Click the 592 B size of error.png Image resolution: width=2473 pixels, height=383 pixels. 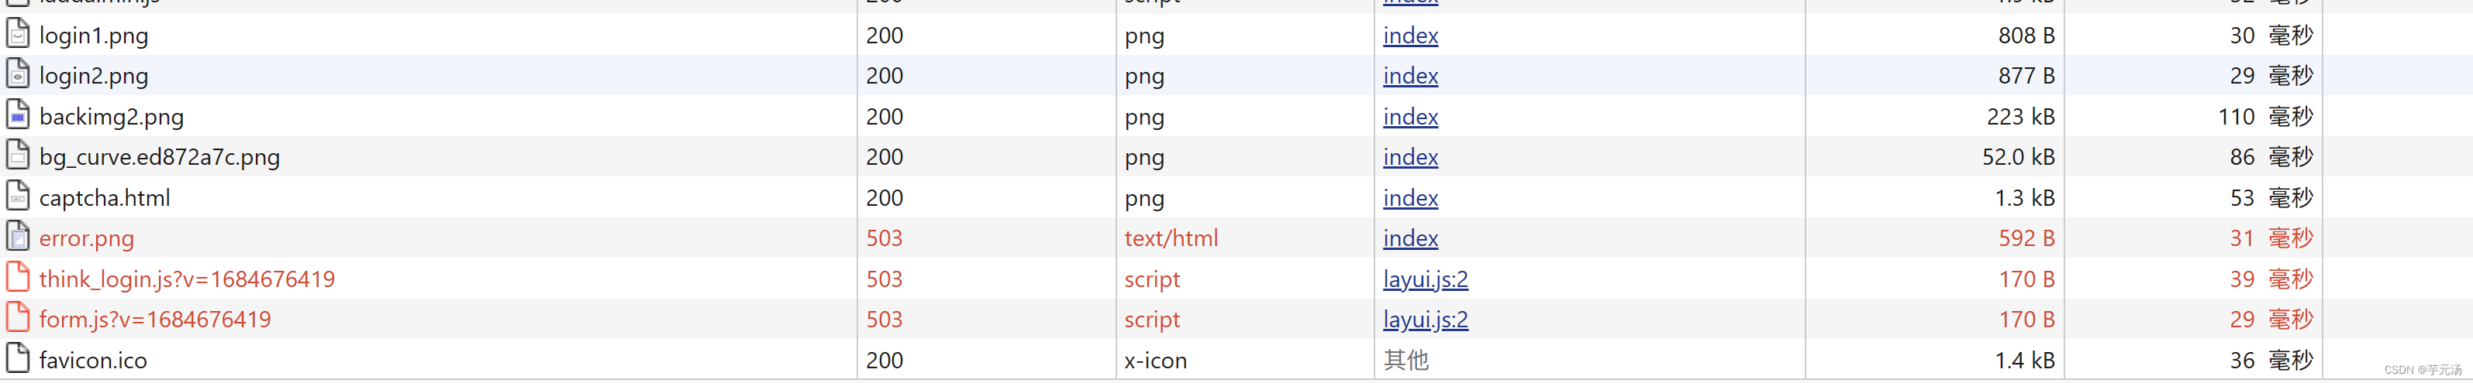tap(2026, 238)
